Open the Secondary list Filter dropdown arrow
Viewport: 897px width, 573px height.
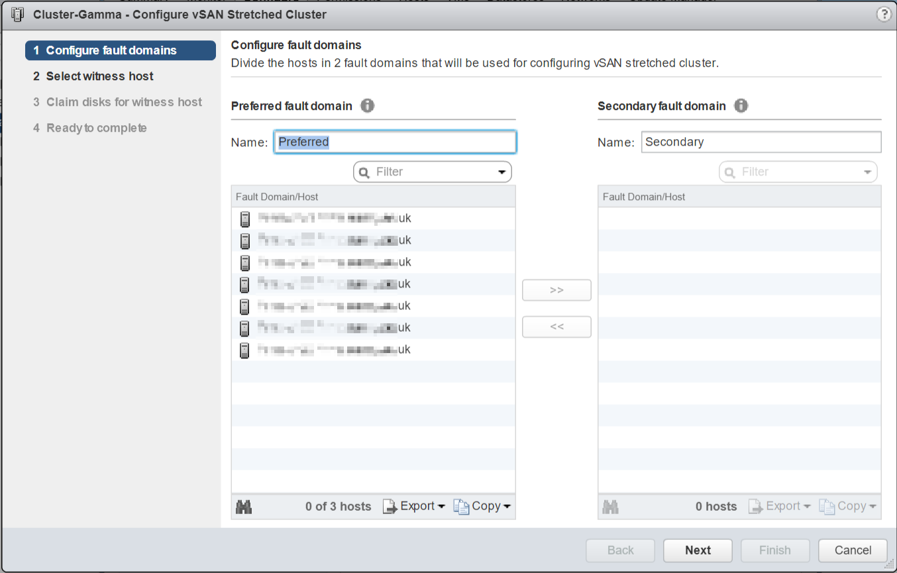(867, 172)
